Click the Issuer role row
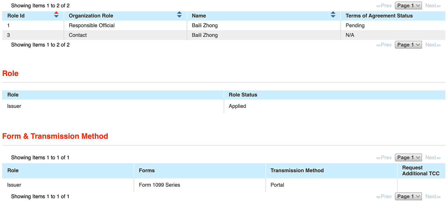Image resolution: width=446 pixels, height=202 pixels. (x=14, y=106)
